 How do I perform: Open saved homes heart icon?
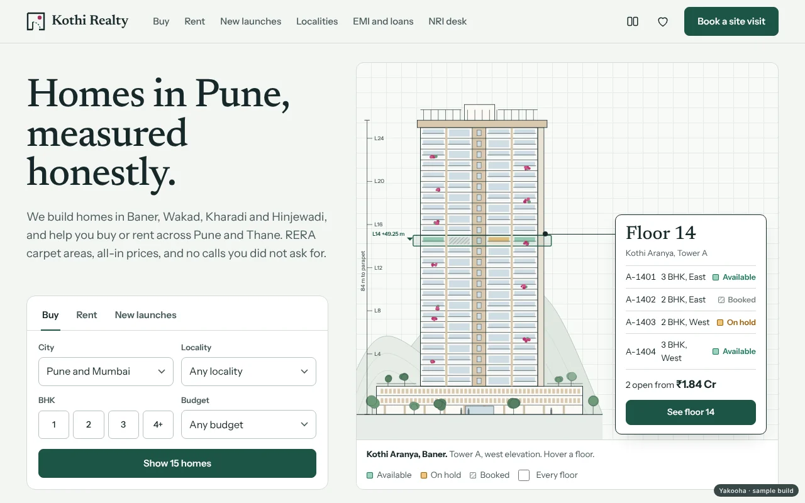[x=663, y=21]
